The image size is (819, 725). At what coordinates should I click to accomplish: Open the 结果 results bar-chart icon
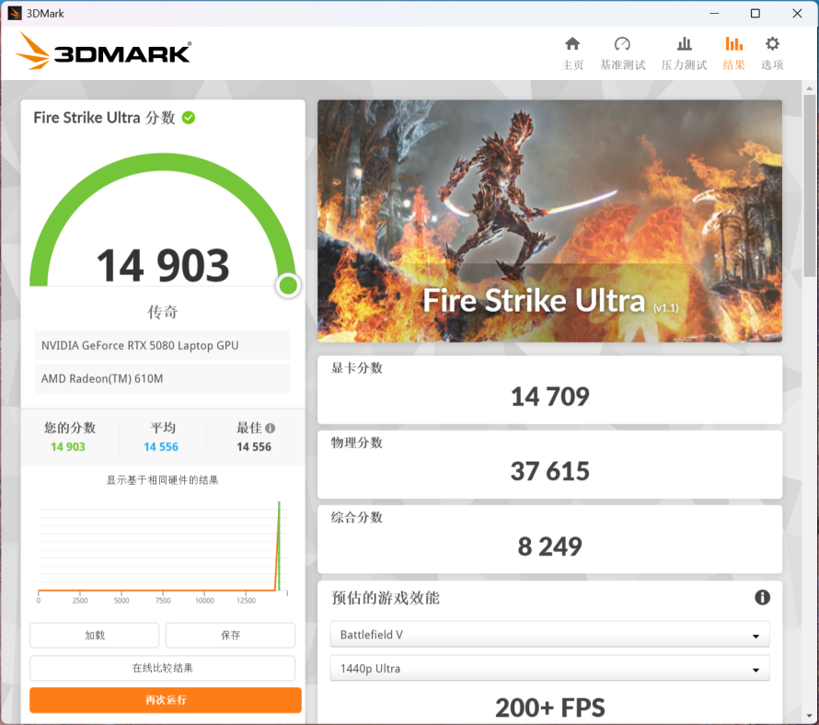pyautogui.click(x=733, y=44)
